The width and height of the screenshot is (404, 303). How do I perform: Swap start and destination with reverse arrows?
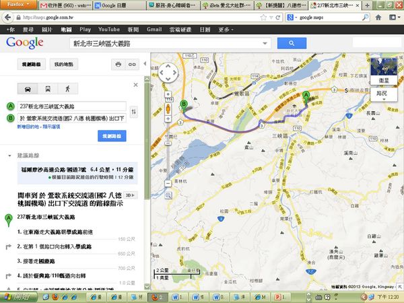point(133,112)
